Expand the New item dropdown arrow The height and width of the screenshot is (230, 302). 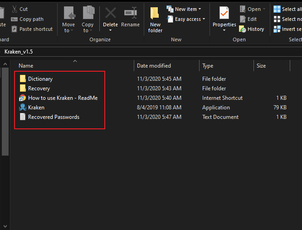[x=200, y=9]
